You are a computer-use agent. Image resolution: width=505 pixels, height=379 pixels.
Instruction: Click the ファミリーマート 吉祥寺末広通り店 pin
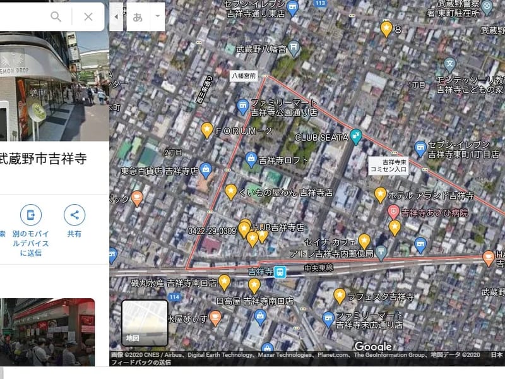coord(328,320)
